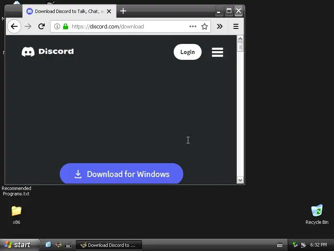Click the Login button
Viewport: 334px width, 251px height.
pos(187,52)
